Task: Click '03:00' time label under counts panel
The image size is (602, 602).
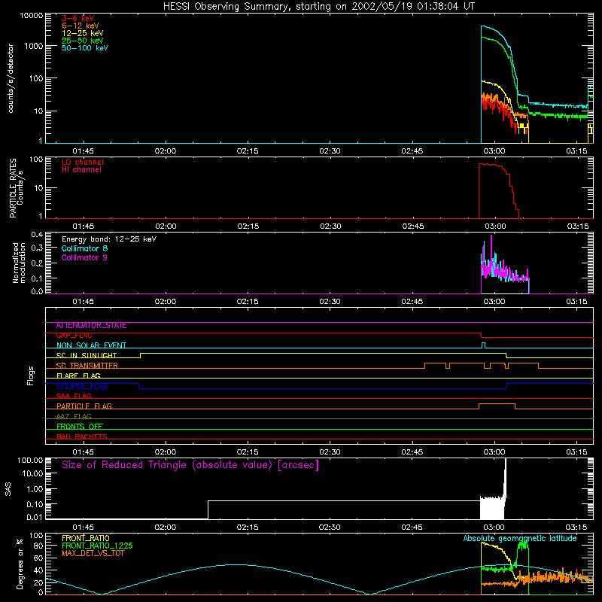Action: tap(494, 151)
